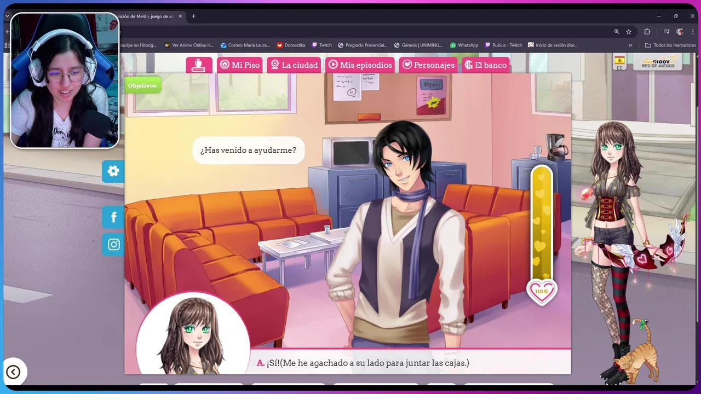Click the 110% heart affinity indicator
The height and width of the screenshot is (394, 701).
(x=542, y=291)
